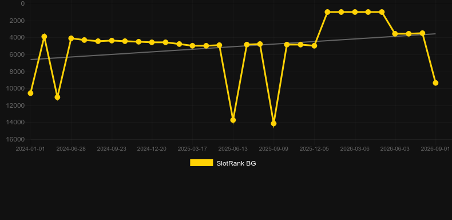This screenshot has width=452, height=220.
Task: Select the final data point at 2026-09-01
Action: tap(435, 83)
